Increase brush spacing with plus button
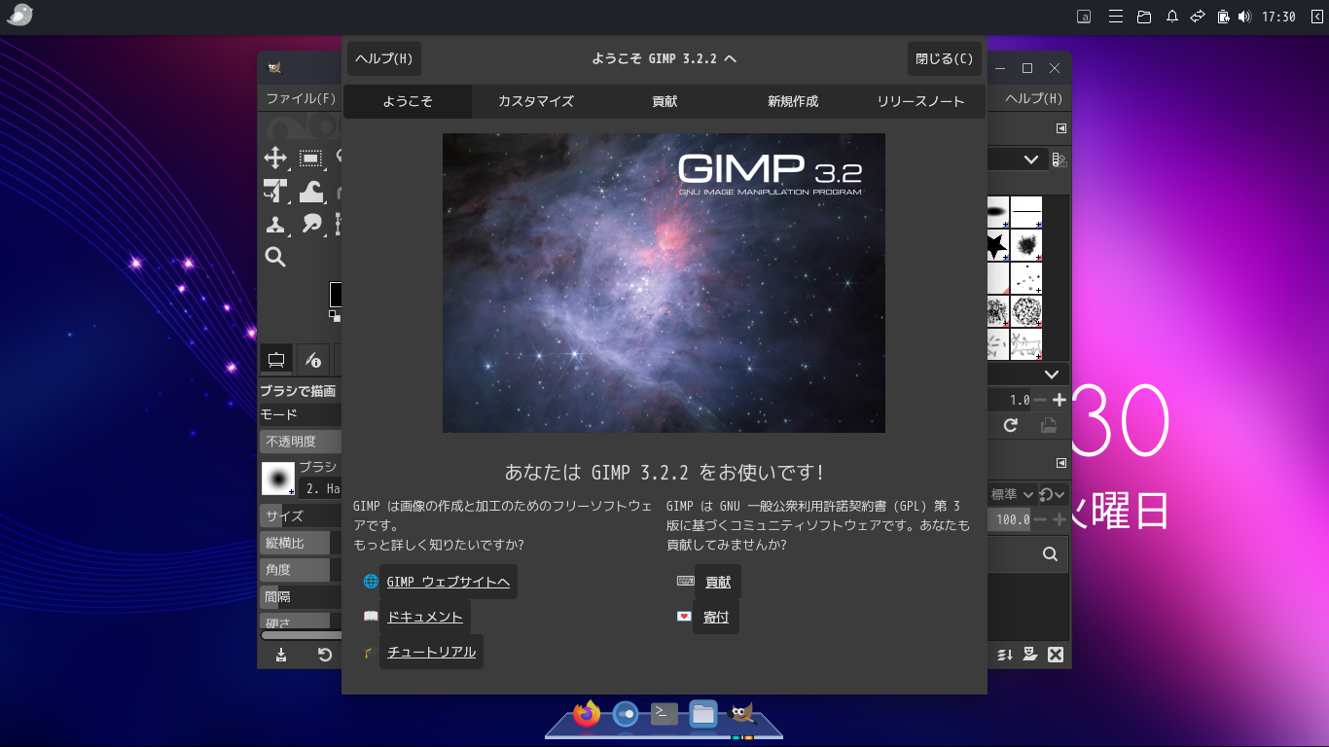 coord(1060,400)
